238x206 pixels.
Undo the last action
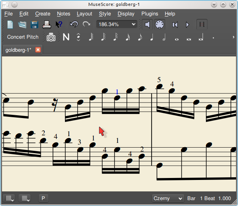[x=74, y=24]
